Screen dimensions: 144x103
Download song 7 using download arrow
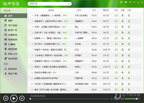coord(129,50)
